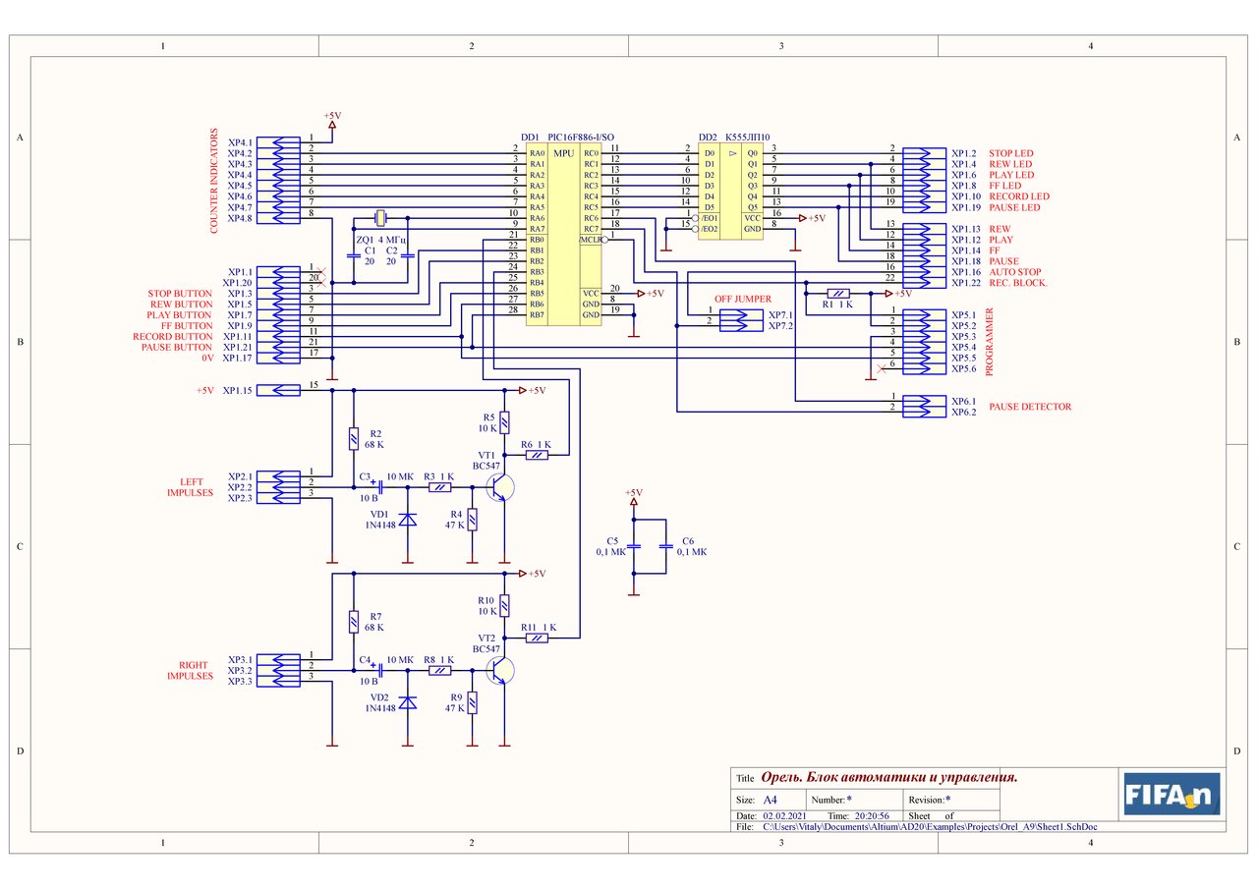Select the DD2 K555ЛП10 chip body

pos(731,192)
